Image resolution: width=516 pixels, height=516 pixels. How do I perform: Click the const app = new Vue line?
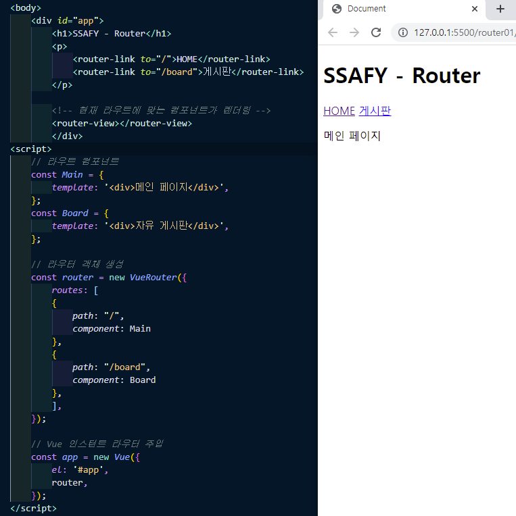pos(86,457)
